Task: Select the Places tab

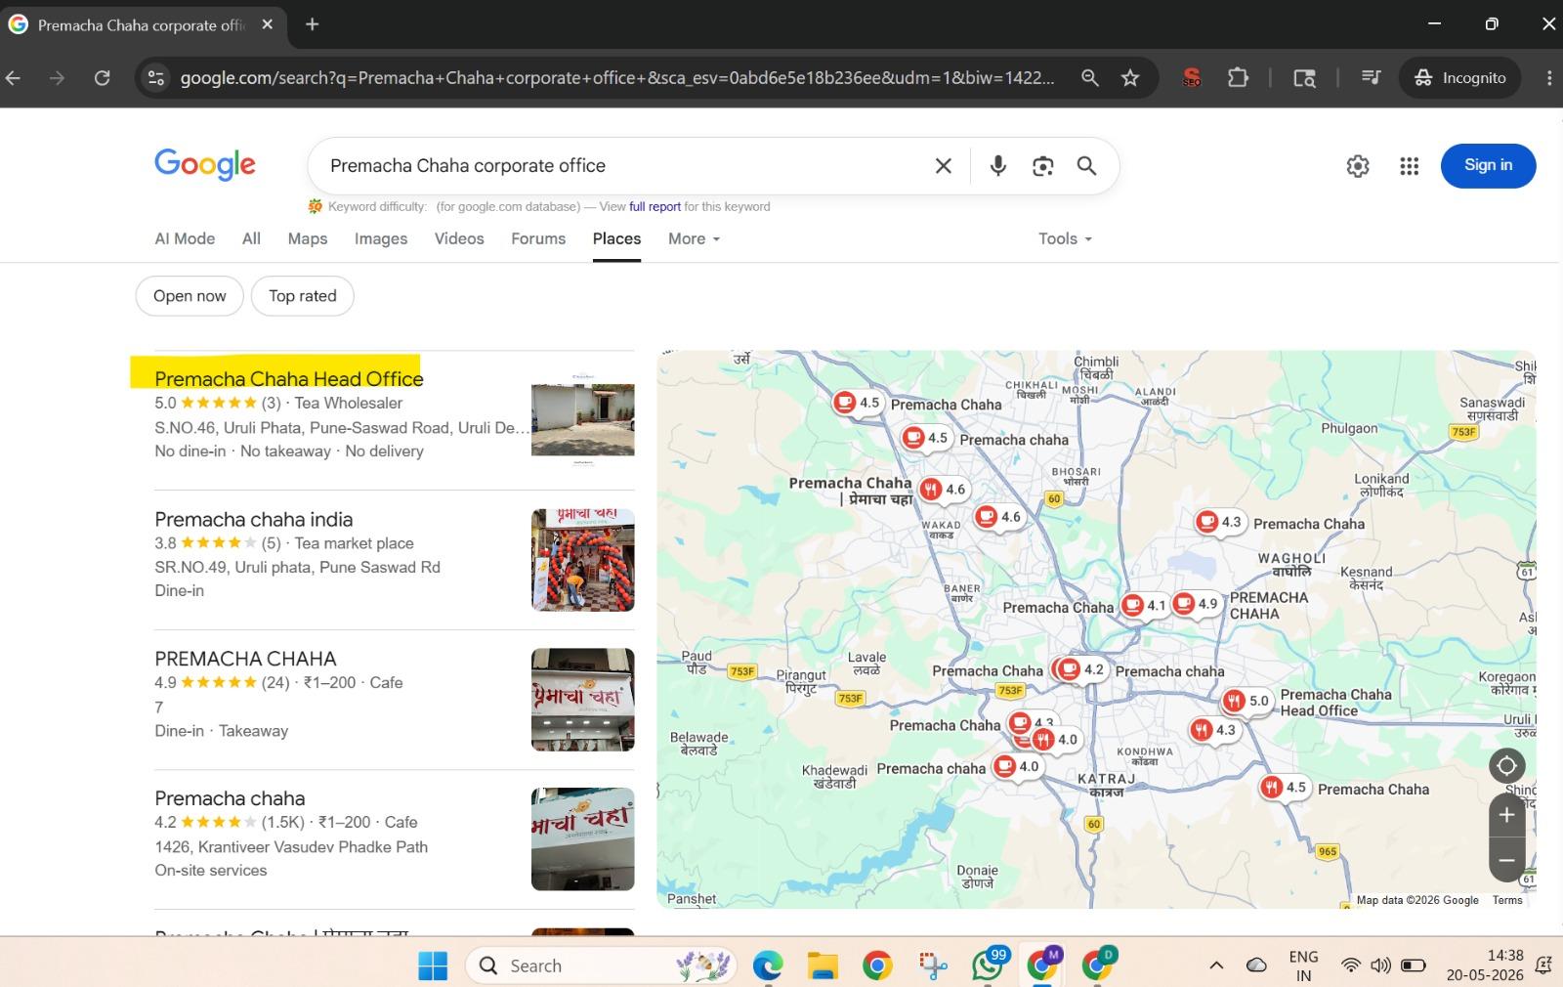Action: pyautogui.click(x=616, y=238)
